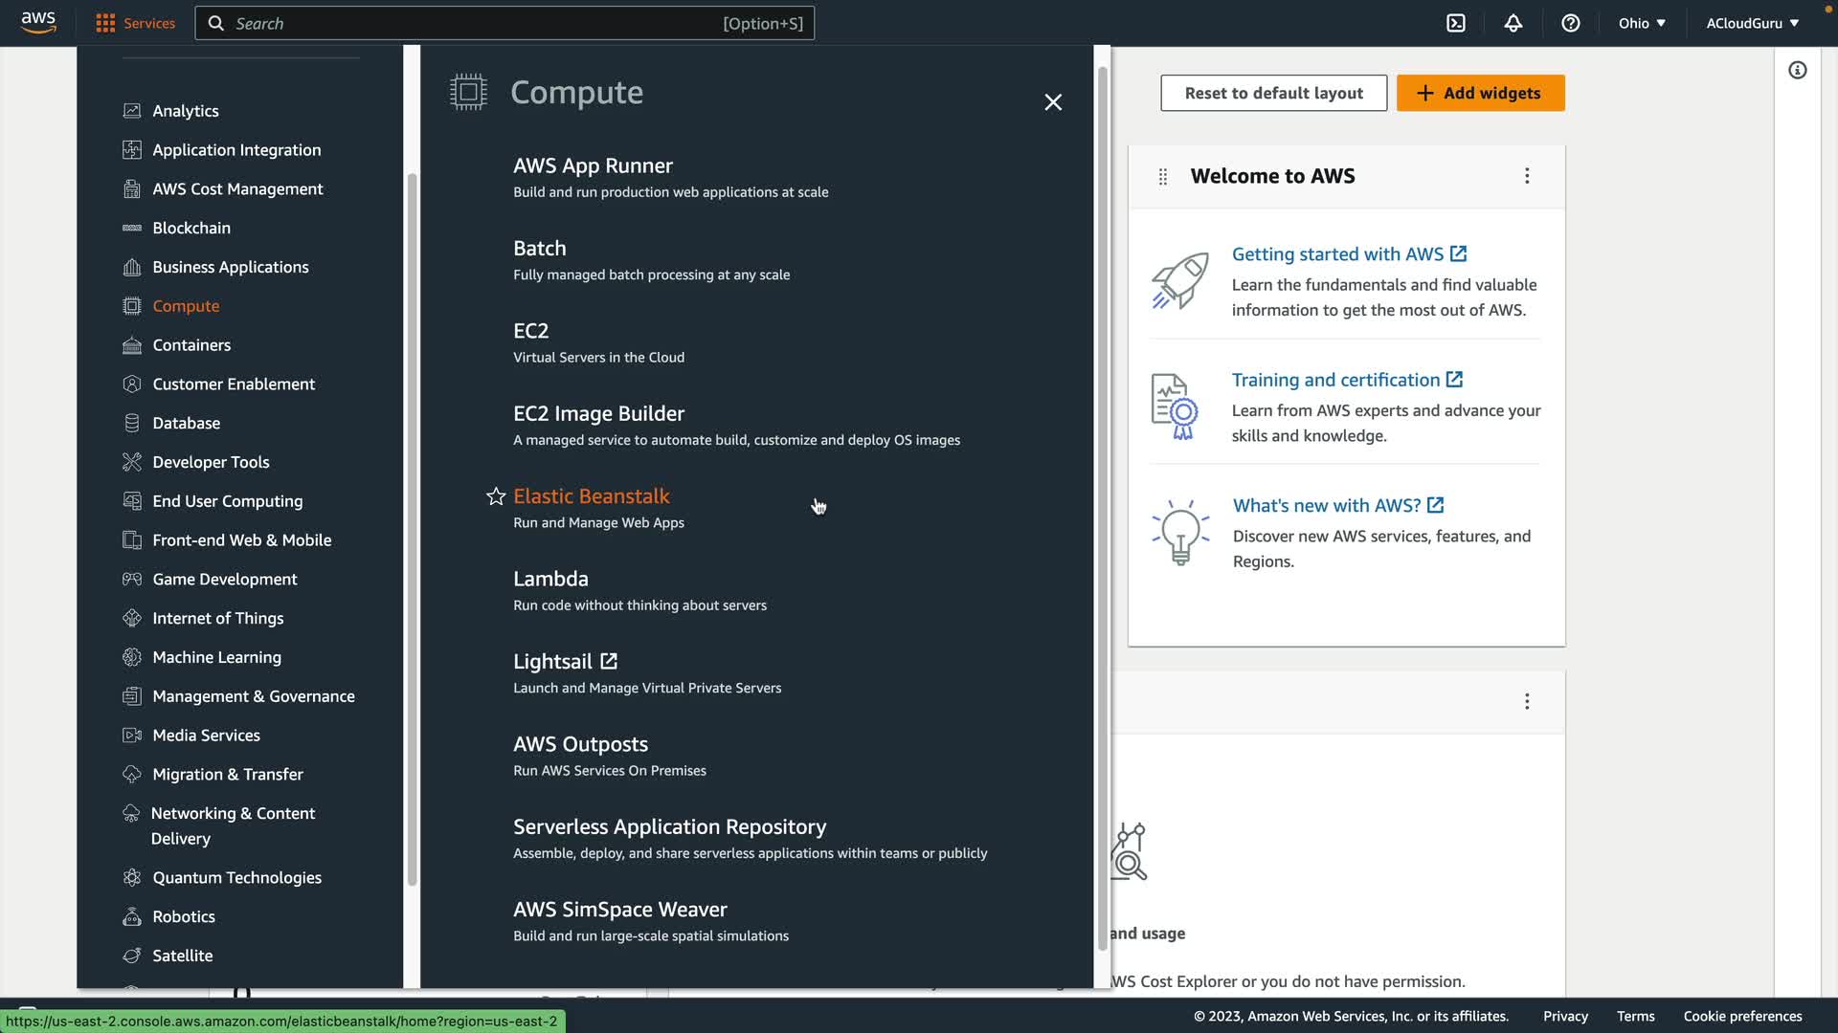Click the Add widgets button

click(1480, 93)
